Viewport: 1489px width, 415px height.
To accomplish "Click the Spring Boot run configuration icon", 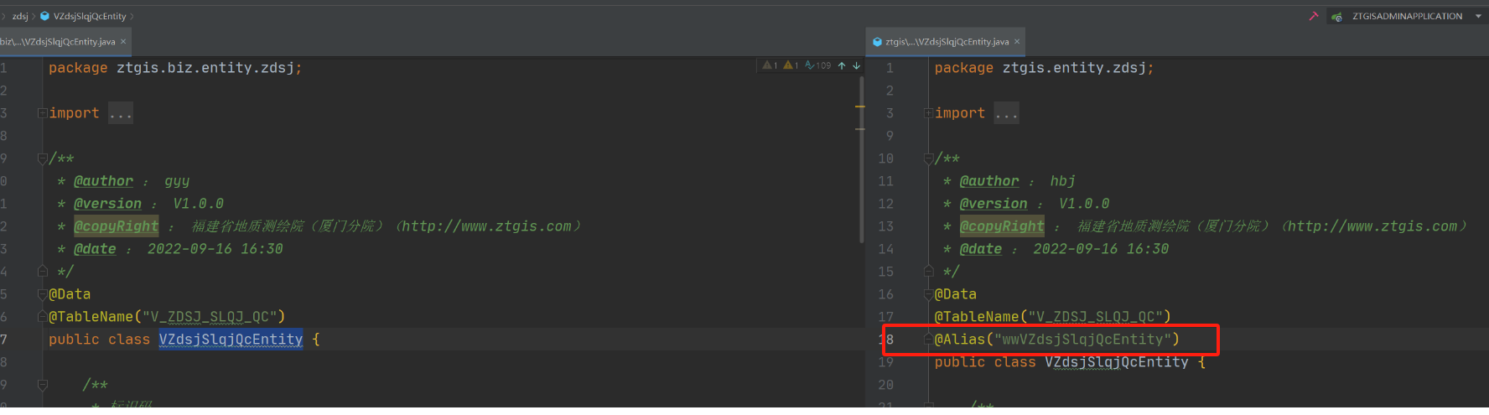I will (x=1336, y=16).
